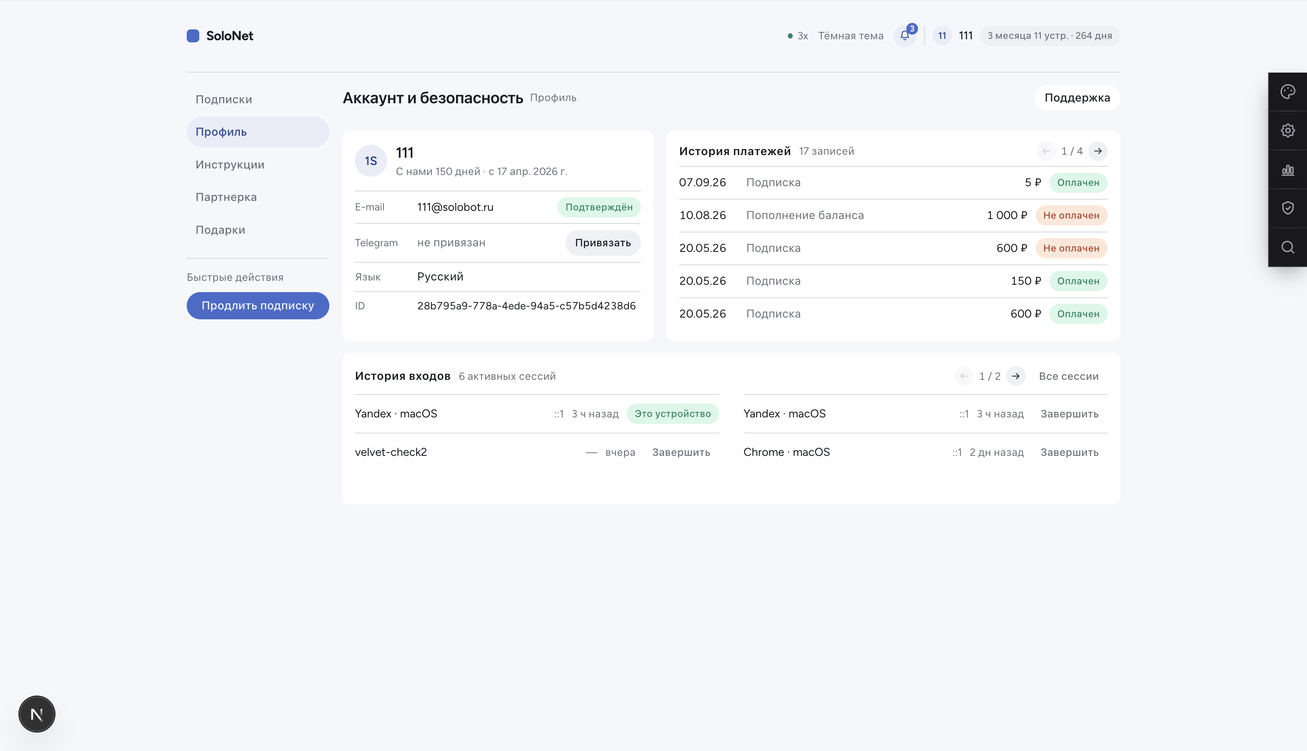Open Партнерка in the sidebar
Image resolution: width=1307 pixels, height=751 pixels.
(x=257, y=197)
